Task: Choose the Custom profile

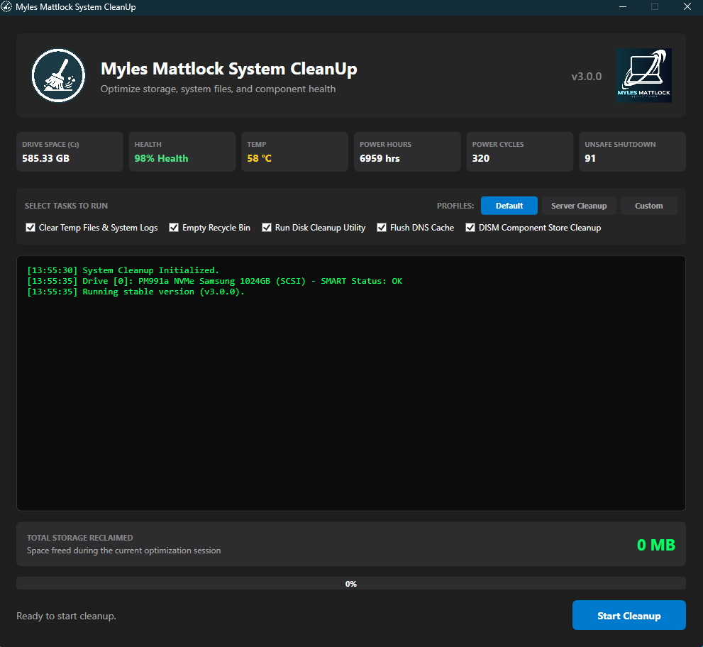Action: [x=649, y=206]
